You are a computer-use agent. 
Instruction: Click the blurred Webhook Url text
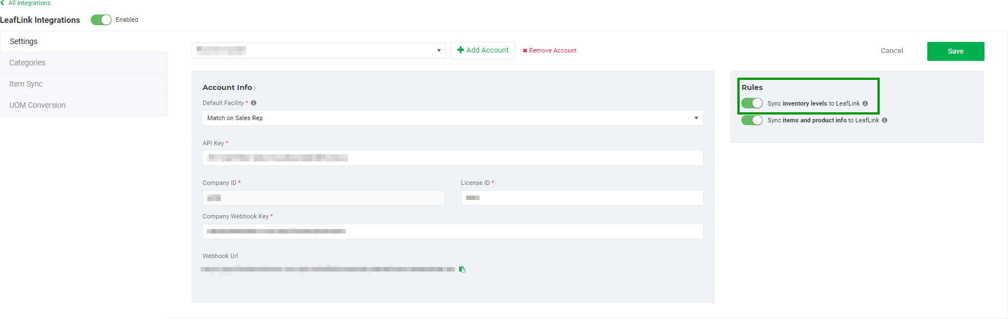coord(328,269)
